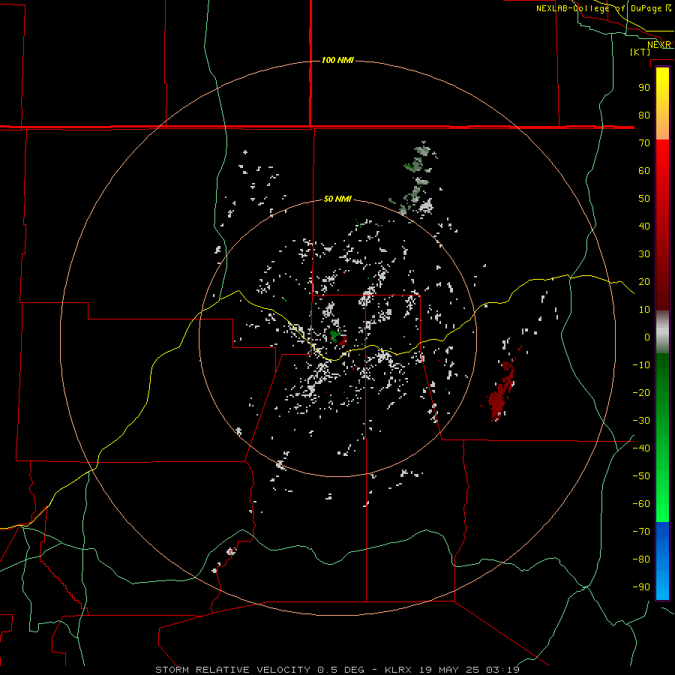Image resolution: width=675 pixels, height=675 pixels.
Task: Click the -20 value on velocity scale
Action: 641,392
